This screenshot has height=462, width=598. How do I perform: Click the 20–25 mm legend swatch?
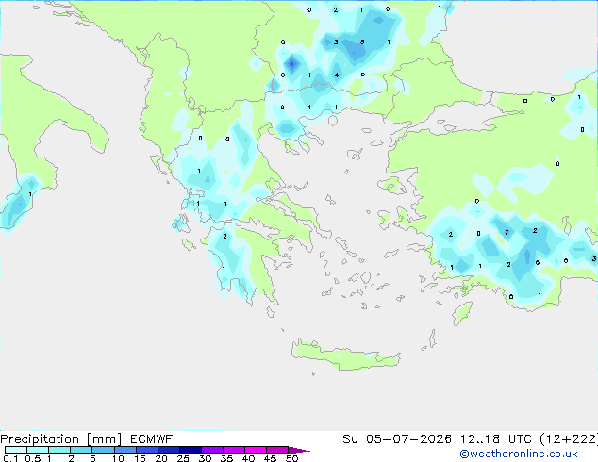click(169, 450)
